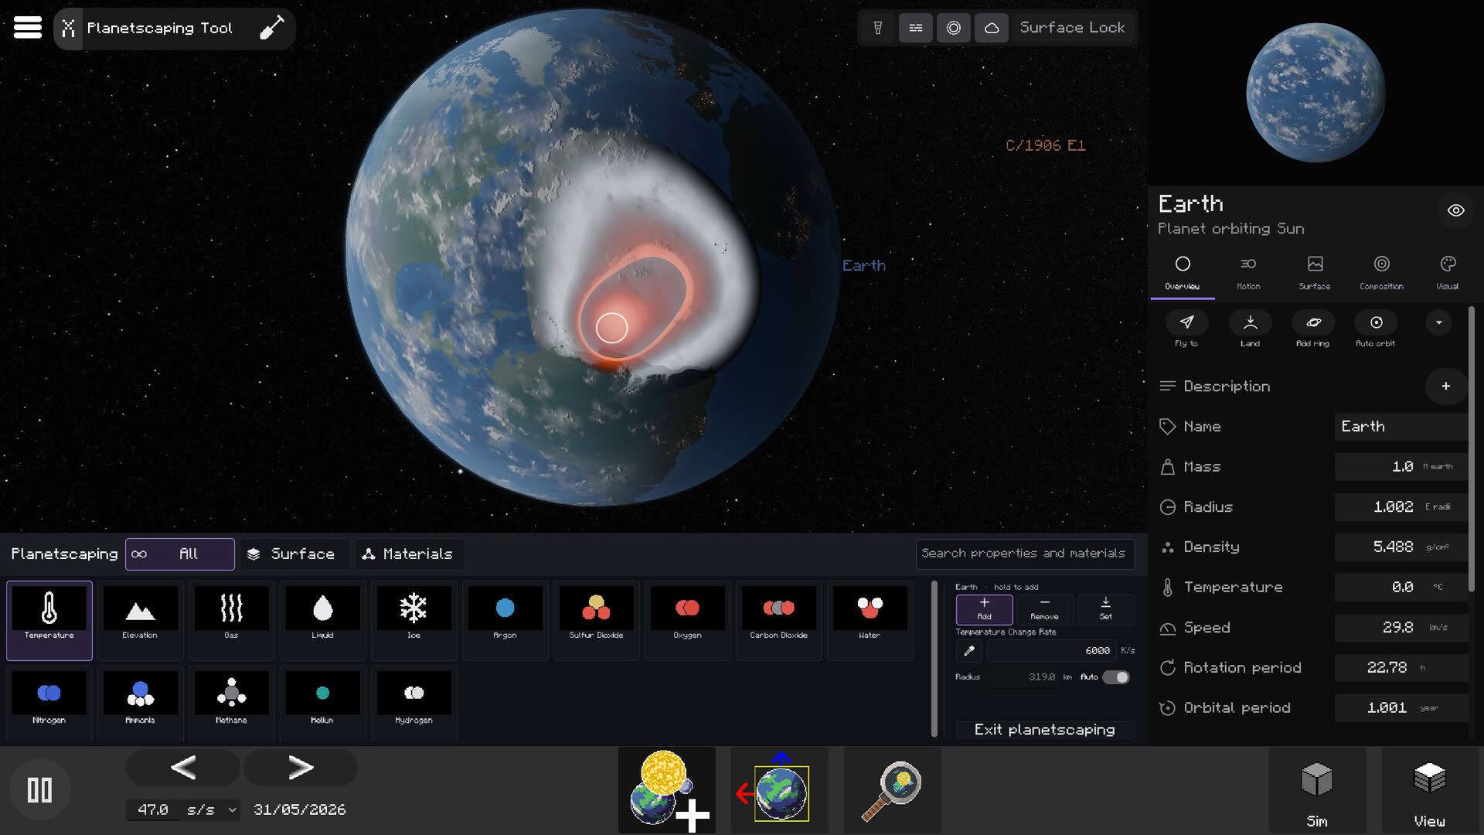Click the Earth preview thumbnail

(x=1316, y=93)
